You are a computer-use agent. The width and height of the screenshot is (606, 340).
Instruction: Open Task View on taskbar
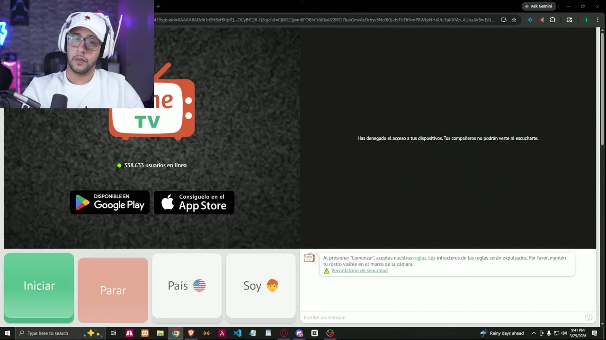[113, 333]
